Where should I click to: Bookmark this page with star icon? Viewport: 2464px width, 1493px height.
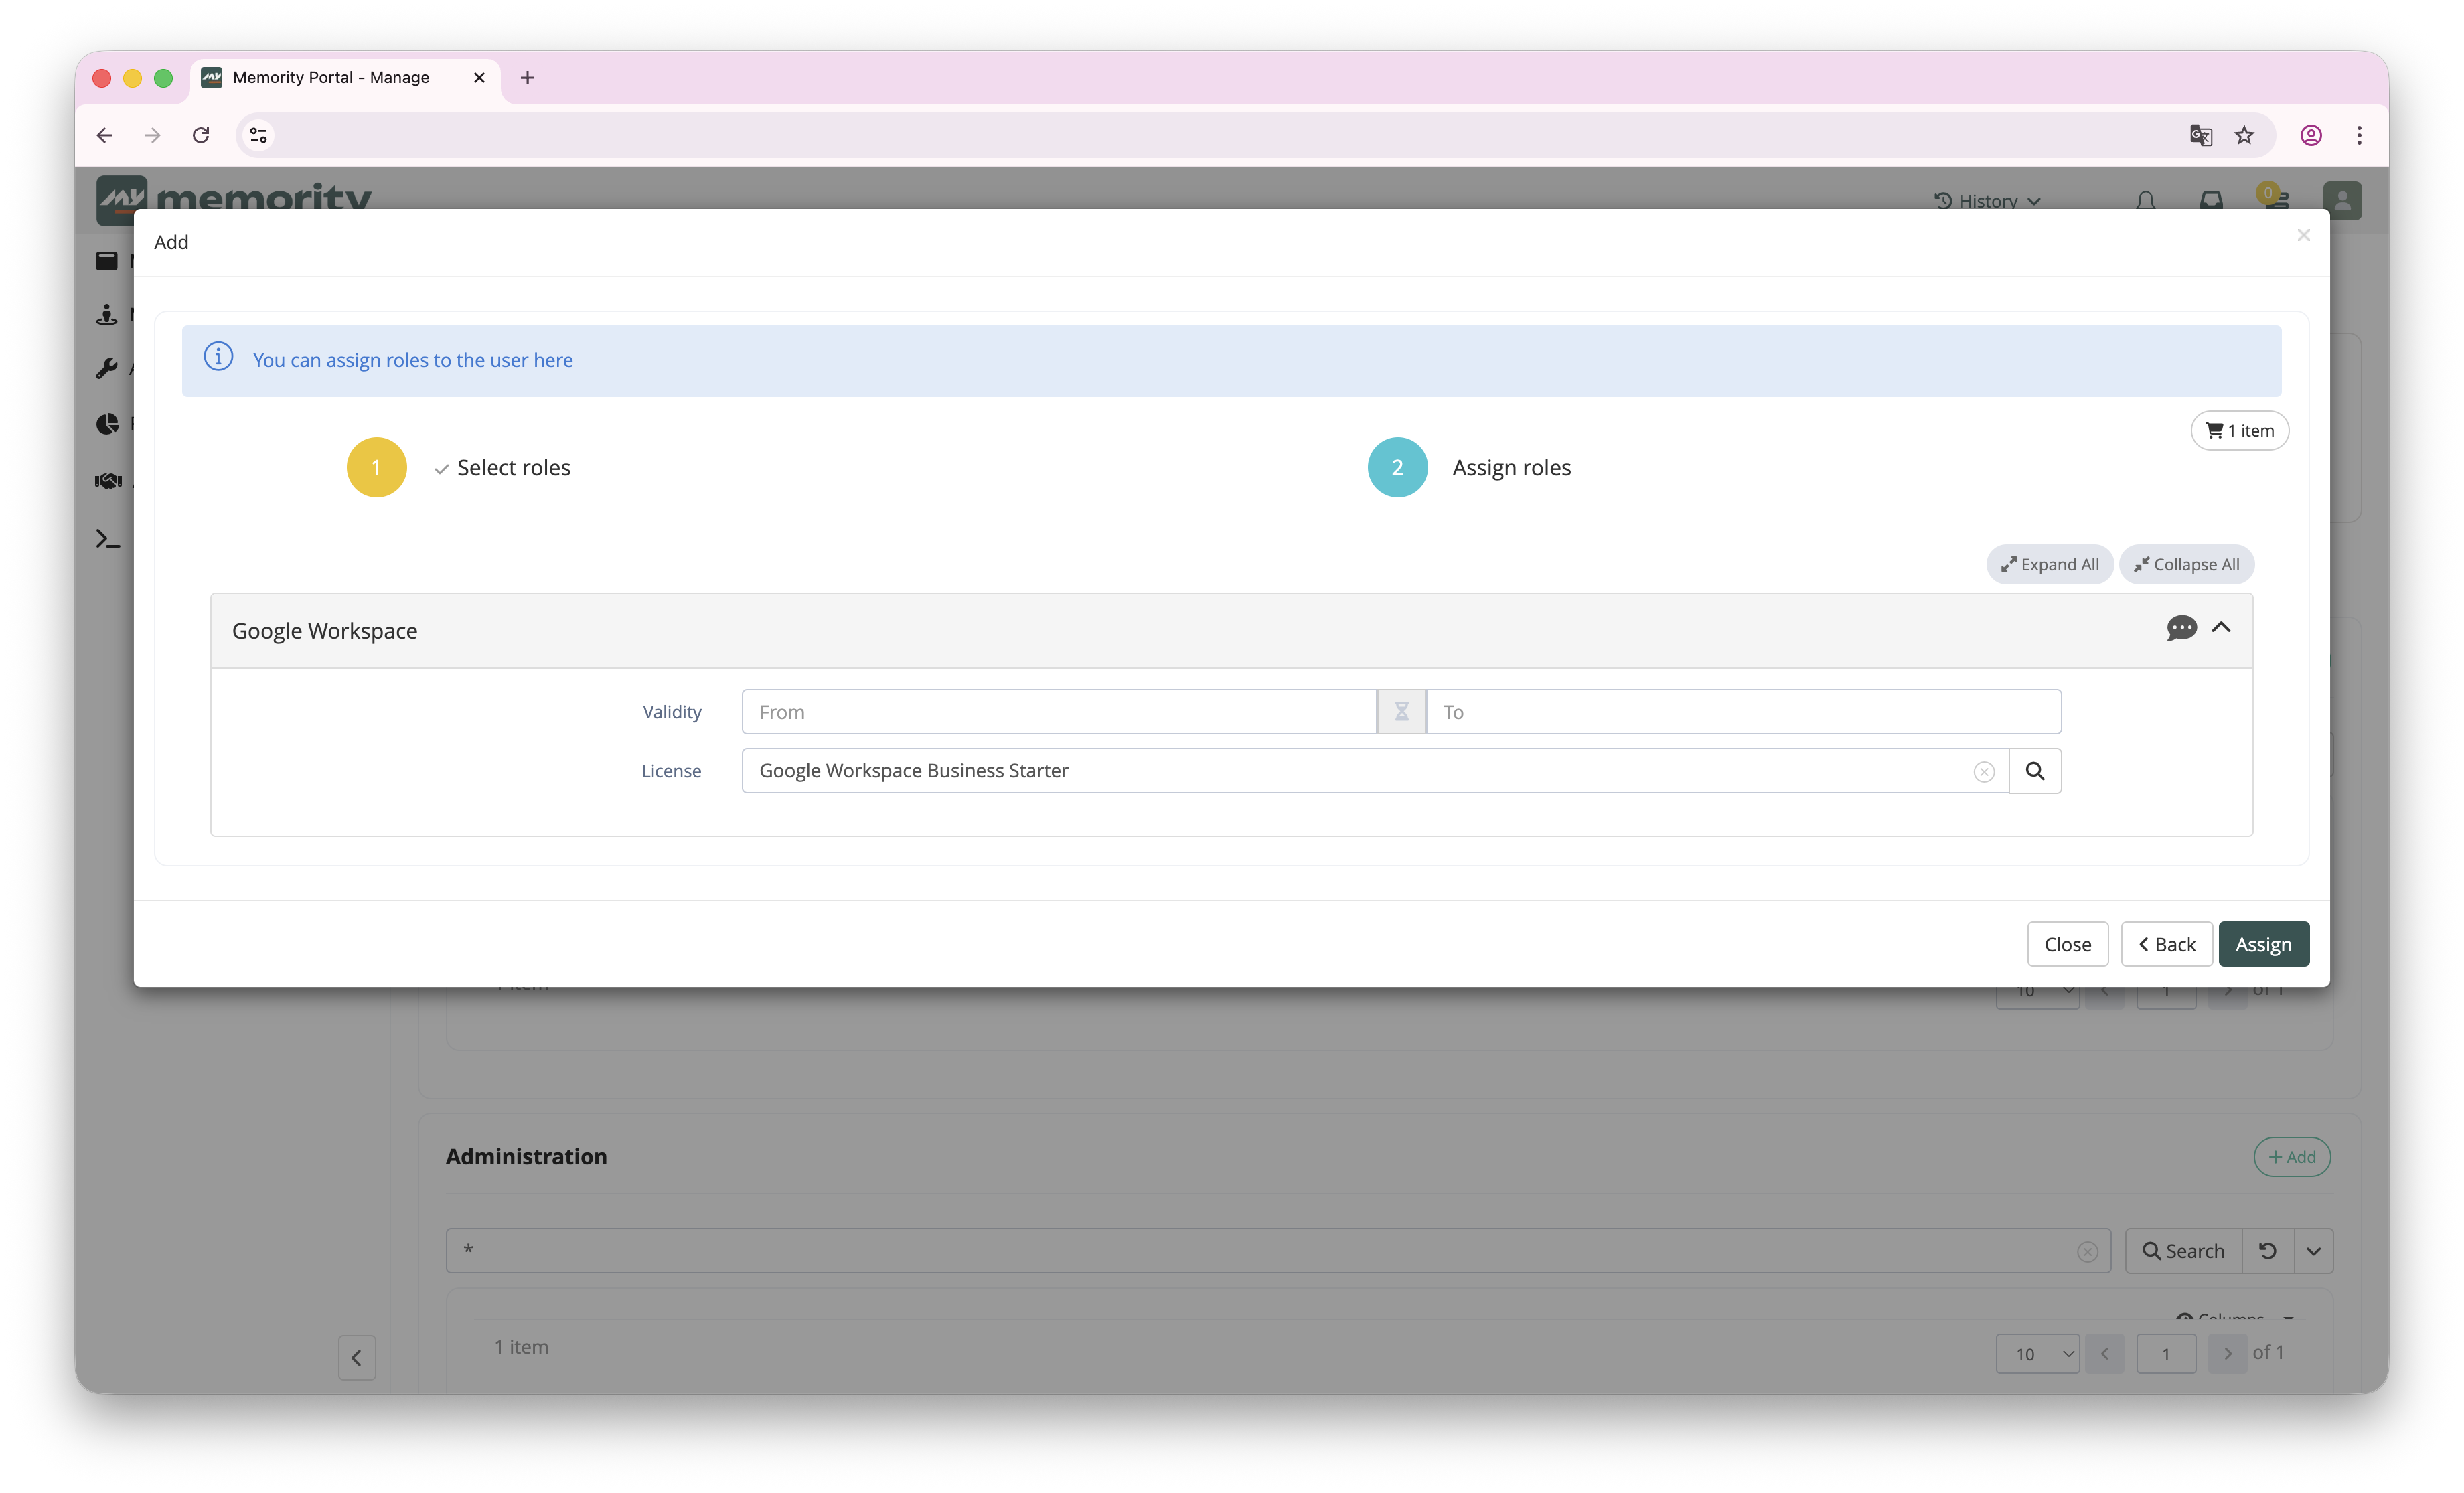point(2245,135)
